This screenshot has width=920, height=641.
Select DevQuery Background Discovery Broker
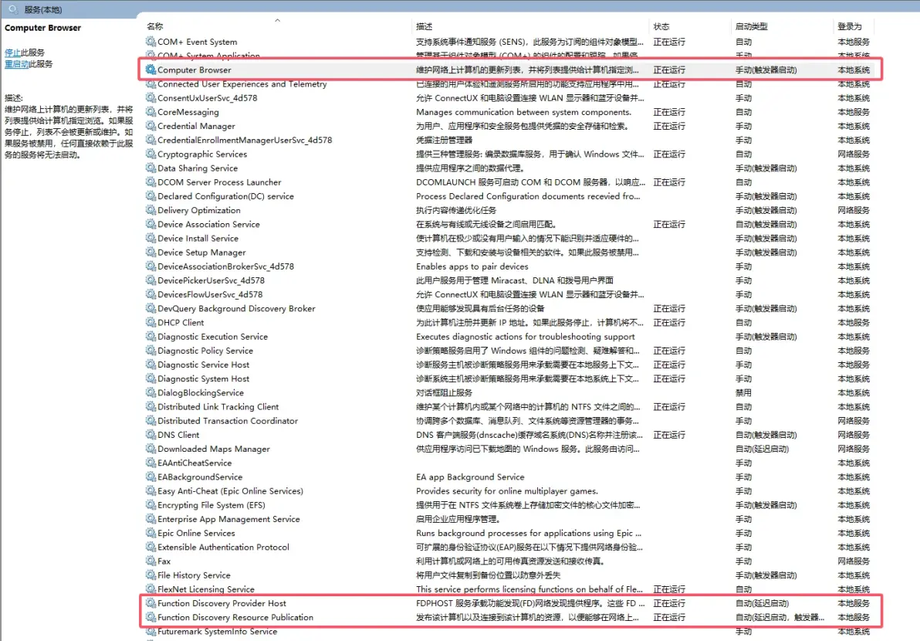(x=509, y=309)
